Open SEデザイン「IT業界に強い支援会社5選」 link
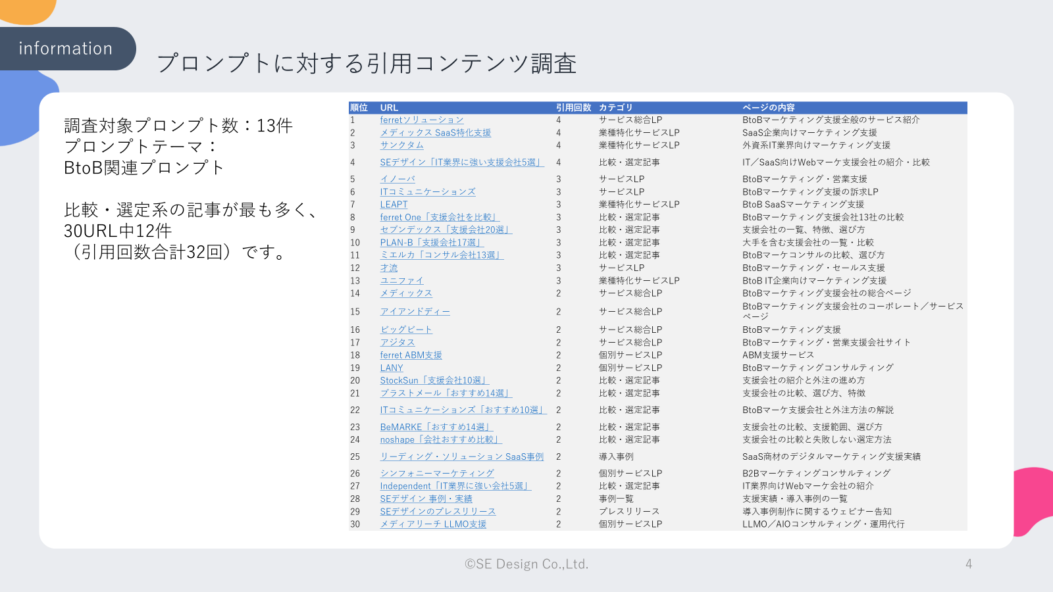The width and height of the screenshot is (1053, 592). click(x=462, y=162)
